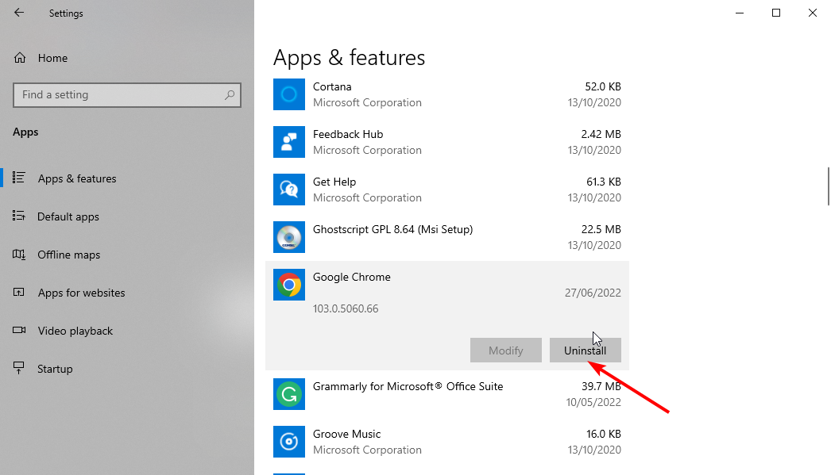Select the Cortana app name
The height and width of the screenshot is (475, 831).
coord(332,86)
